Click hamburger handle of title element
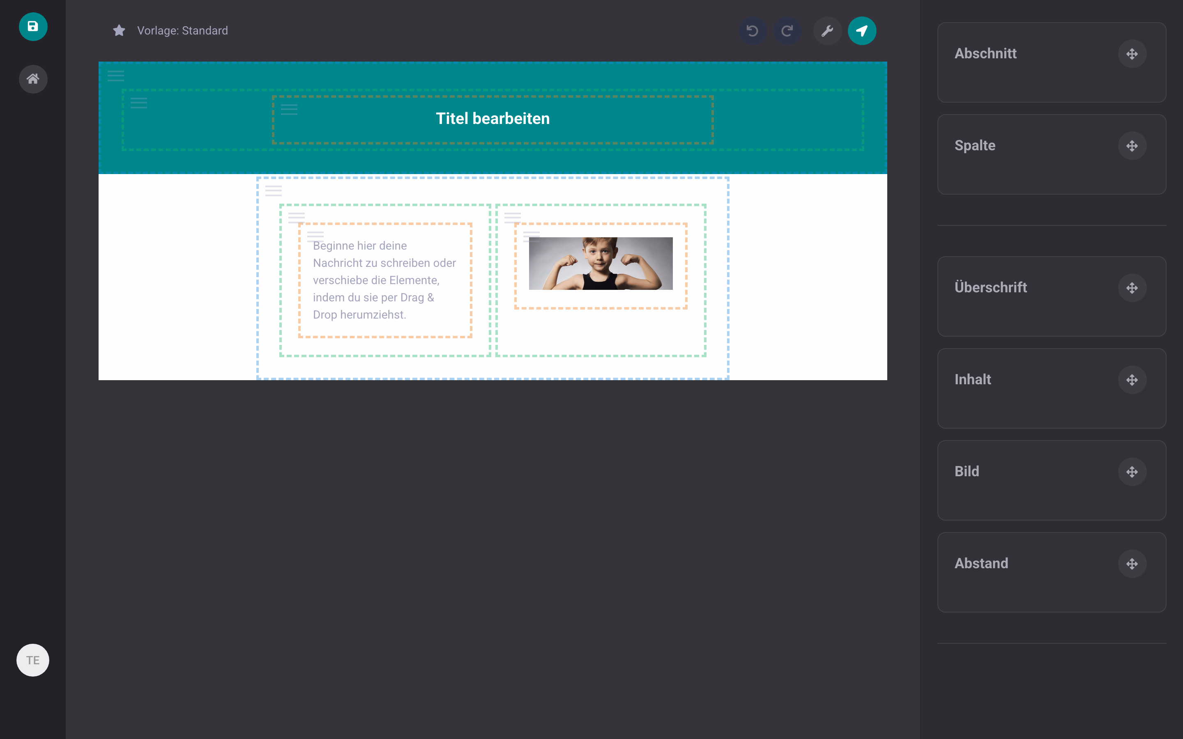 289,110
